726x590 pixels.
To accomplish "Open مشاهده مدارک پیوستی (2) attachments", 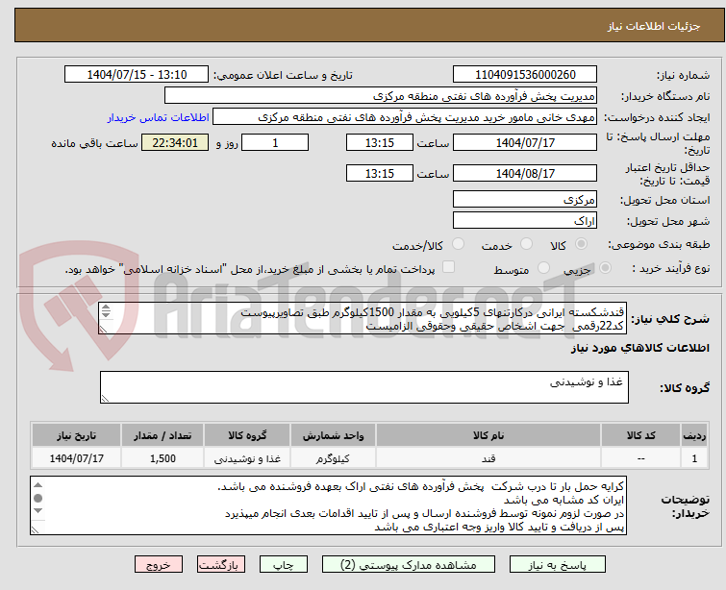I will [409, 565].
